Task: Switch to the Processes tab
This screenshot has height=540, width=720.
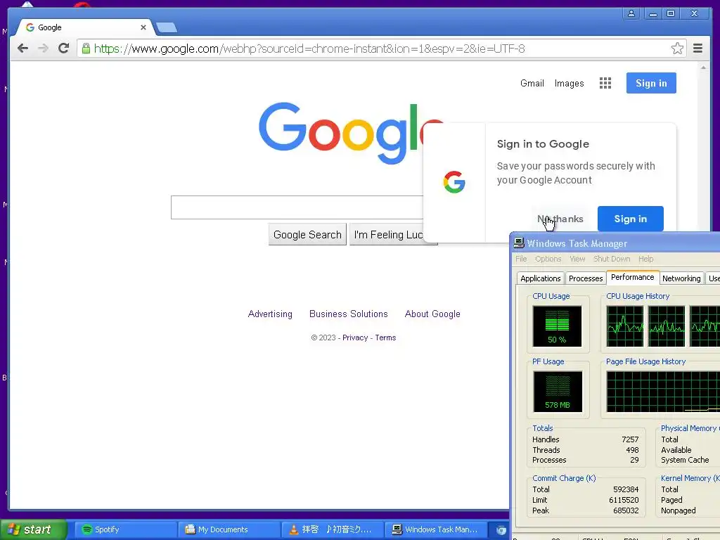Action: pyautogui.click(x=586, y=278)
